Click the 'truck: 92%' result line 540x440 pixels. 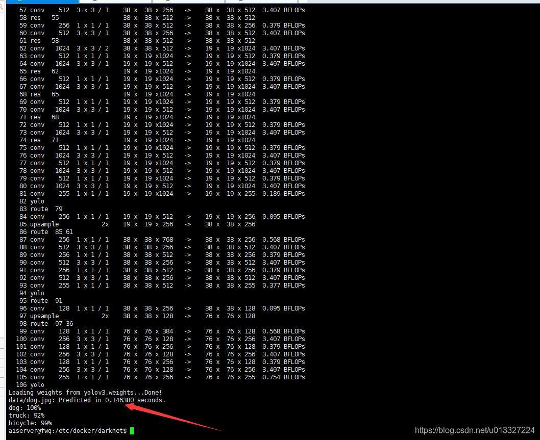27,415
